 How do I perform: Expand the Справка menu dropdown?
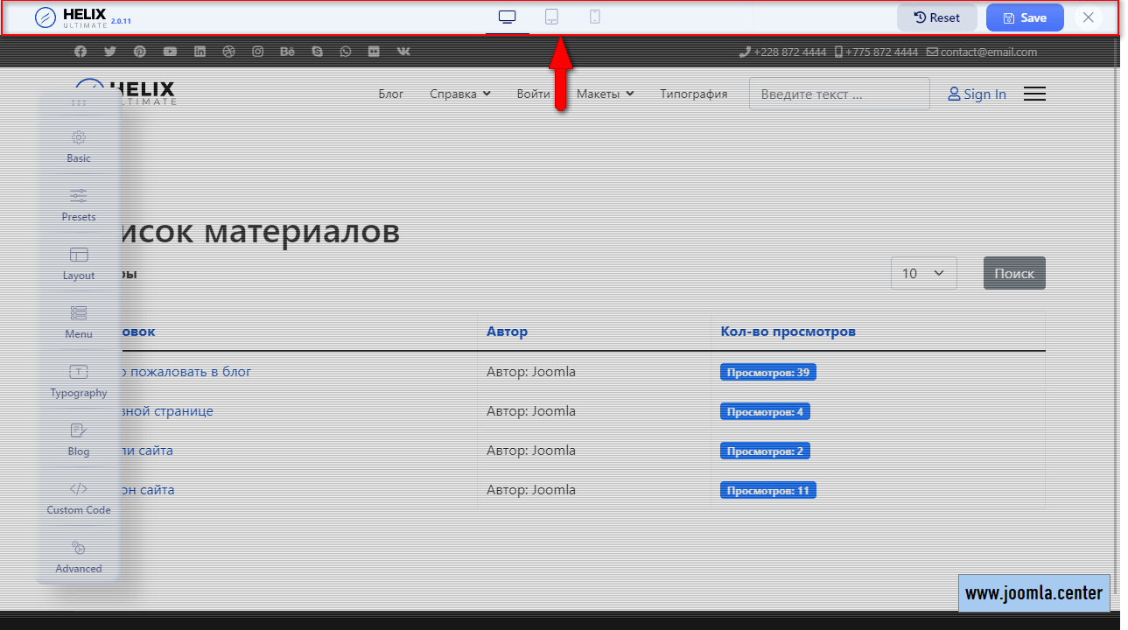tap(459, 94)
